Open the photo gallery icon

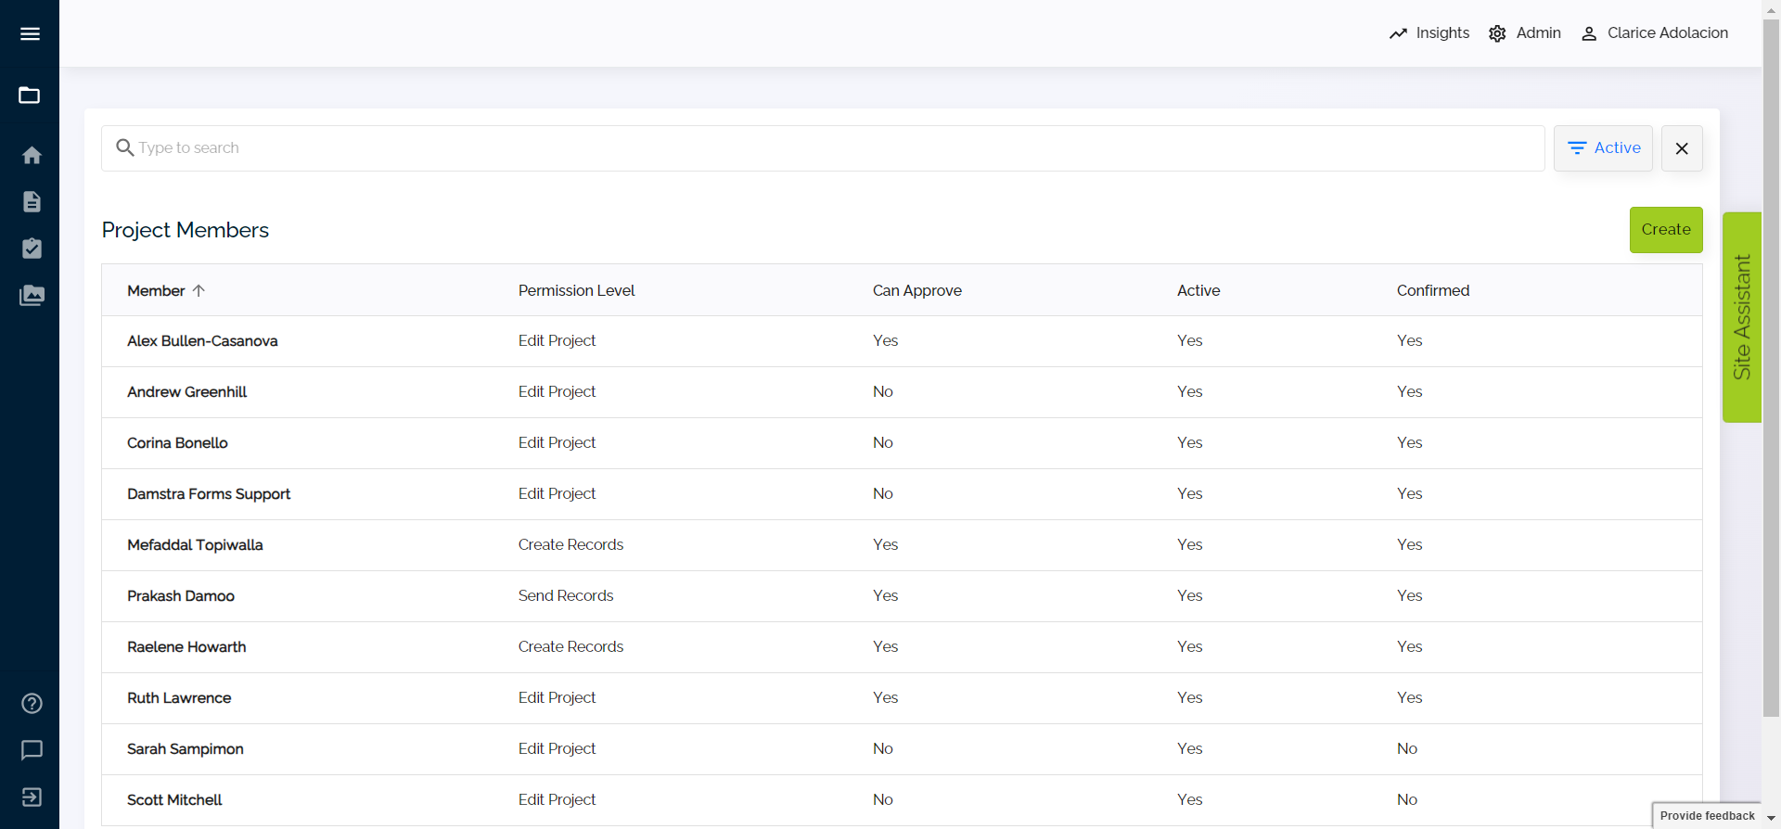pyautogui.click(x=32, y=296)
